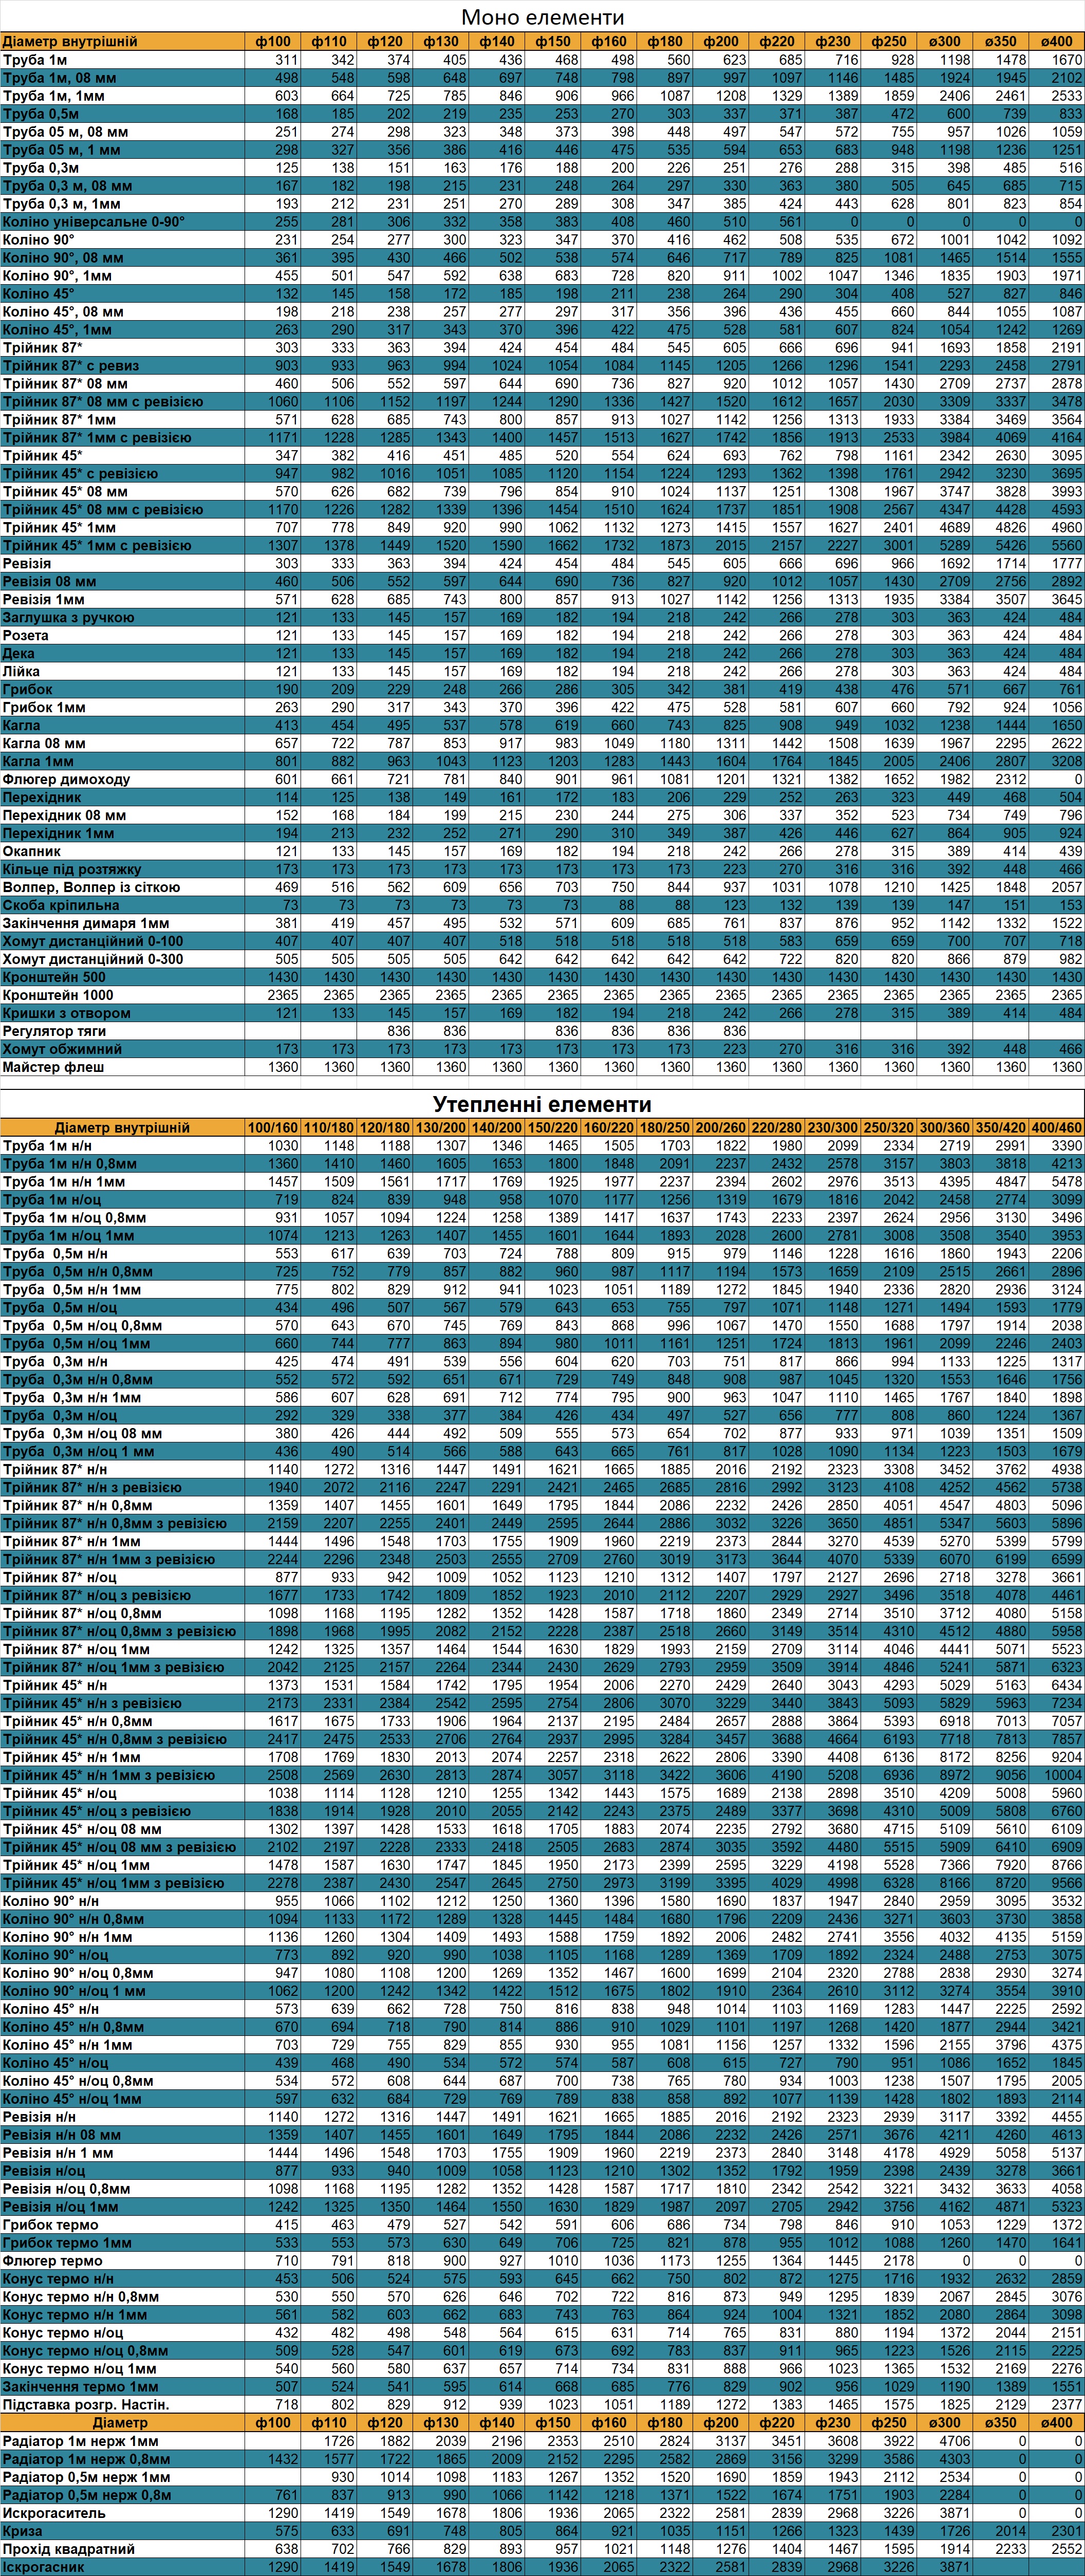Select the "Коліно 45° н/н 1мм" row label
The height and width of the screenshot is (2576, 1085).
68,2046
